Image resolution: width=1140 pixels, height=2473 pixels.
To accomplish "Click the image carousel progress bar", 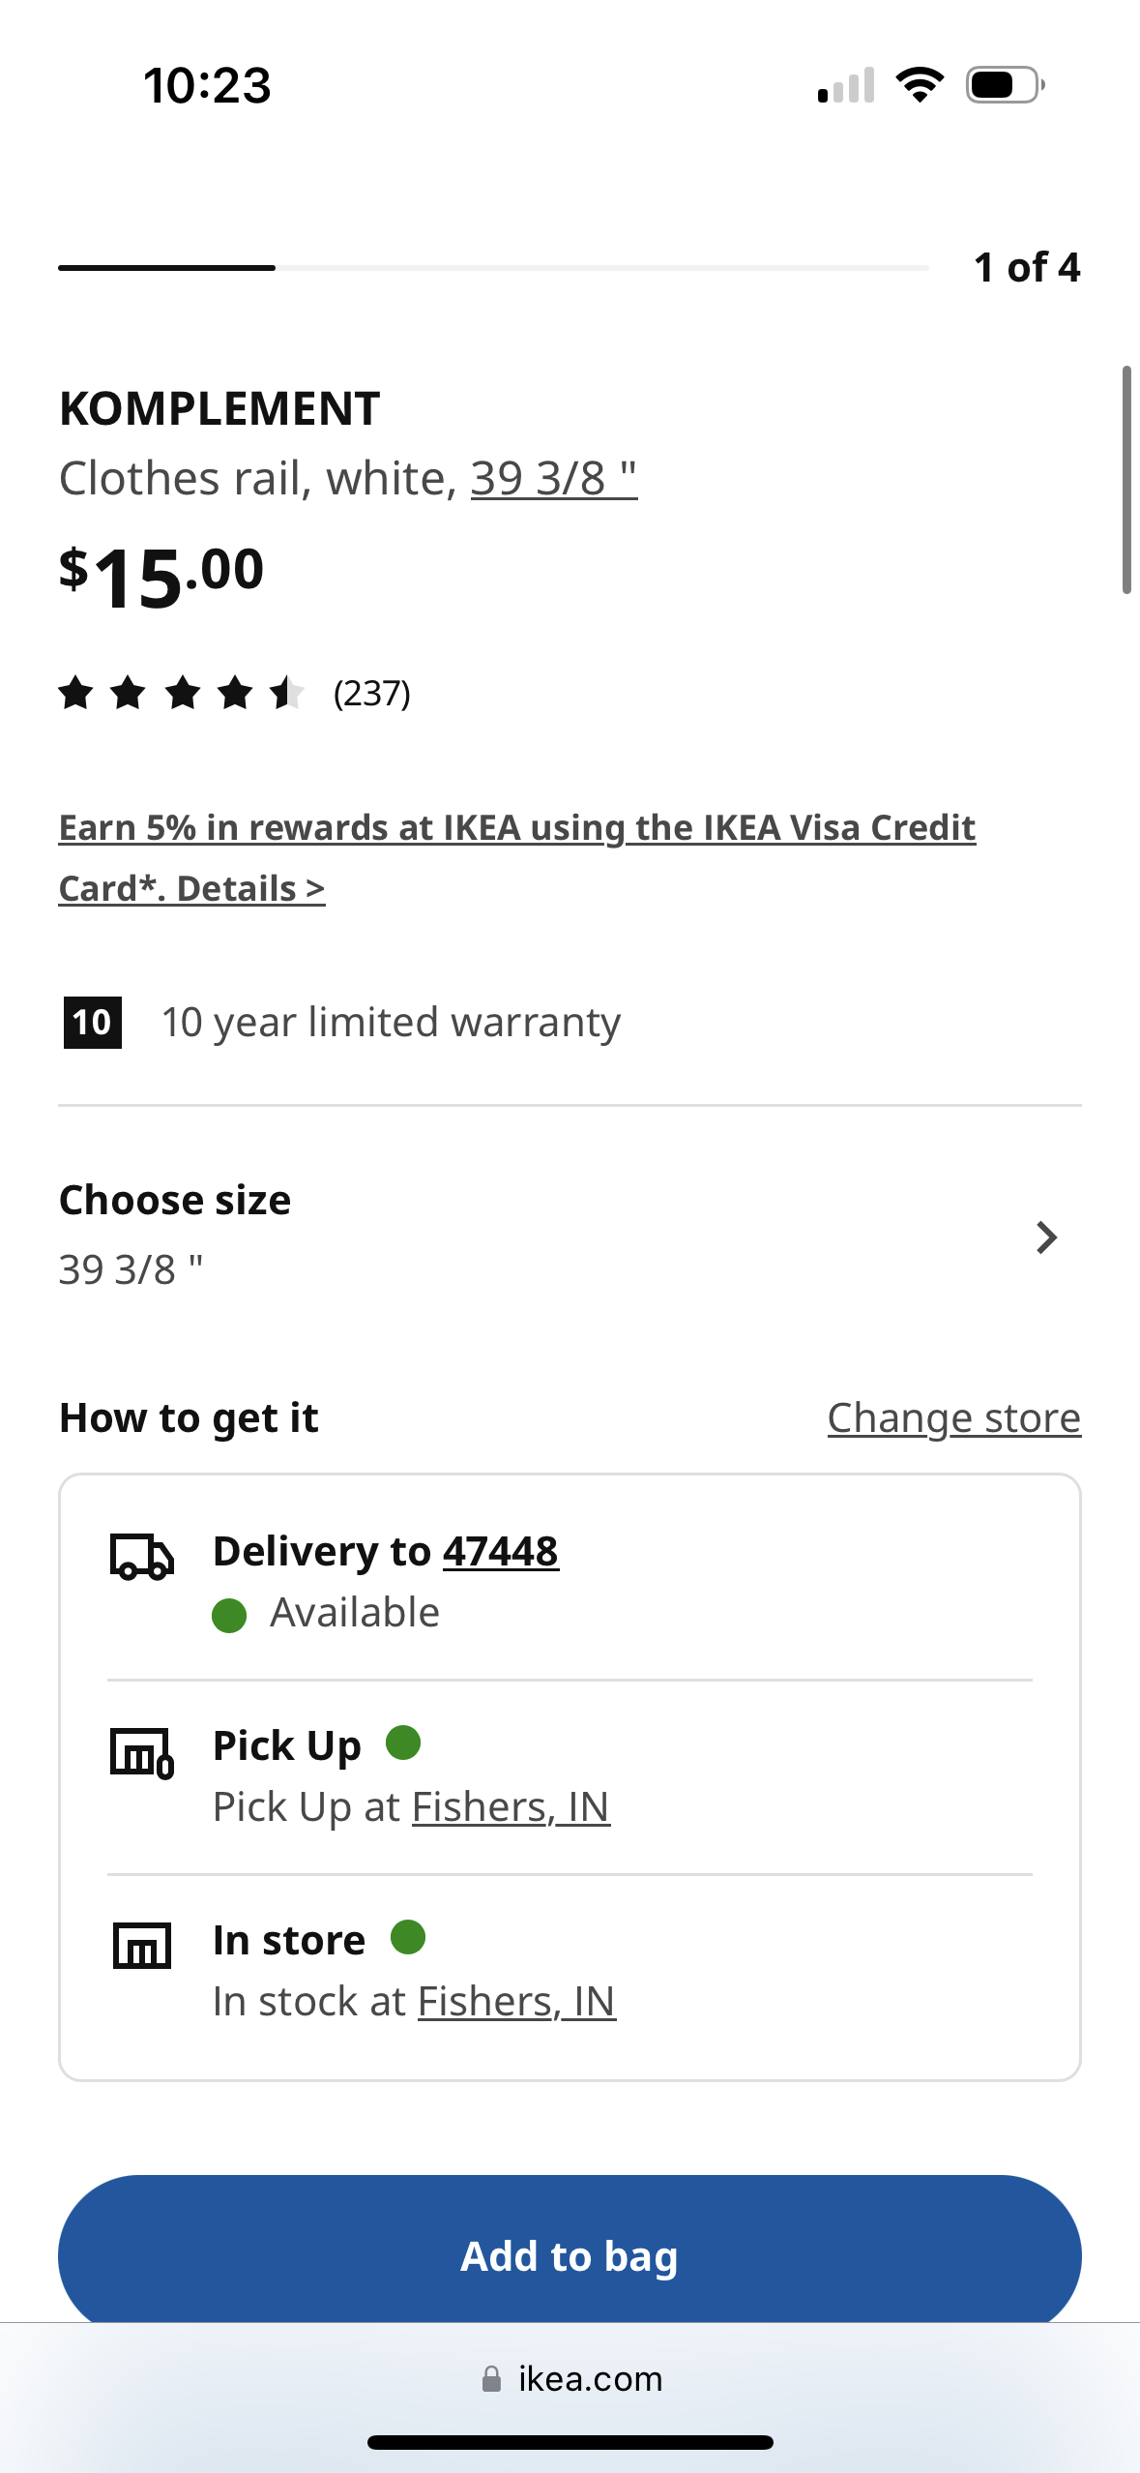I will coord(493,268).
